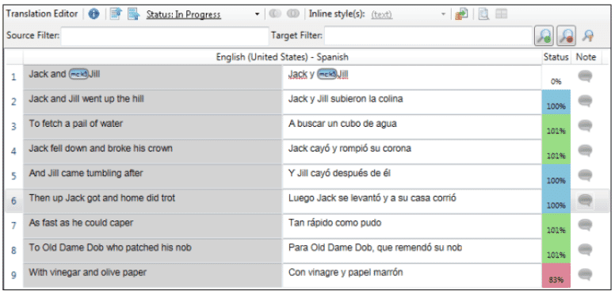
Task: Click the blue information icon
Action: pos(94,14)
